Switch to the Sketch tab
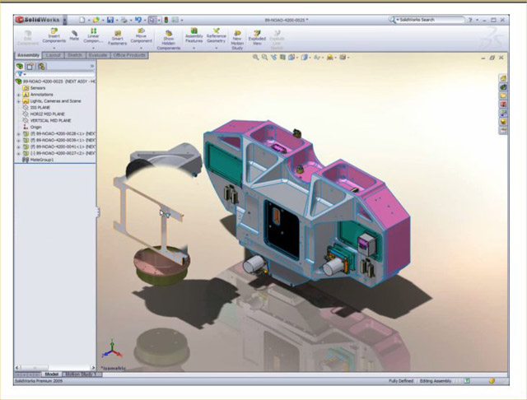 point(74,55)
